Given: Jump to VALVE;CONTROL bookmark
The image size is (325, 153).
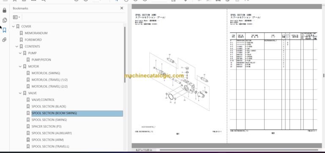Looking at the screenshot, I should [43, 100].
